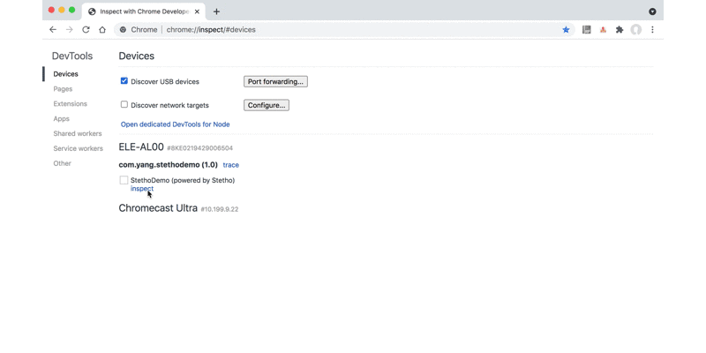Select Shared workers in sidebar
706x353 pixels.
coord(78,133)
